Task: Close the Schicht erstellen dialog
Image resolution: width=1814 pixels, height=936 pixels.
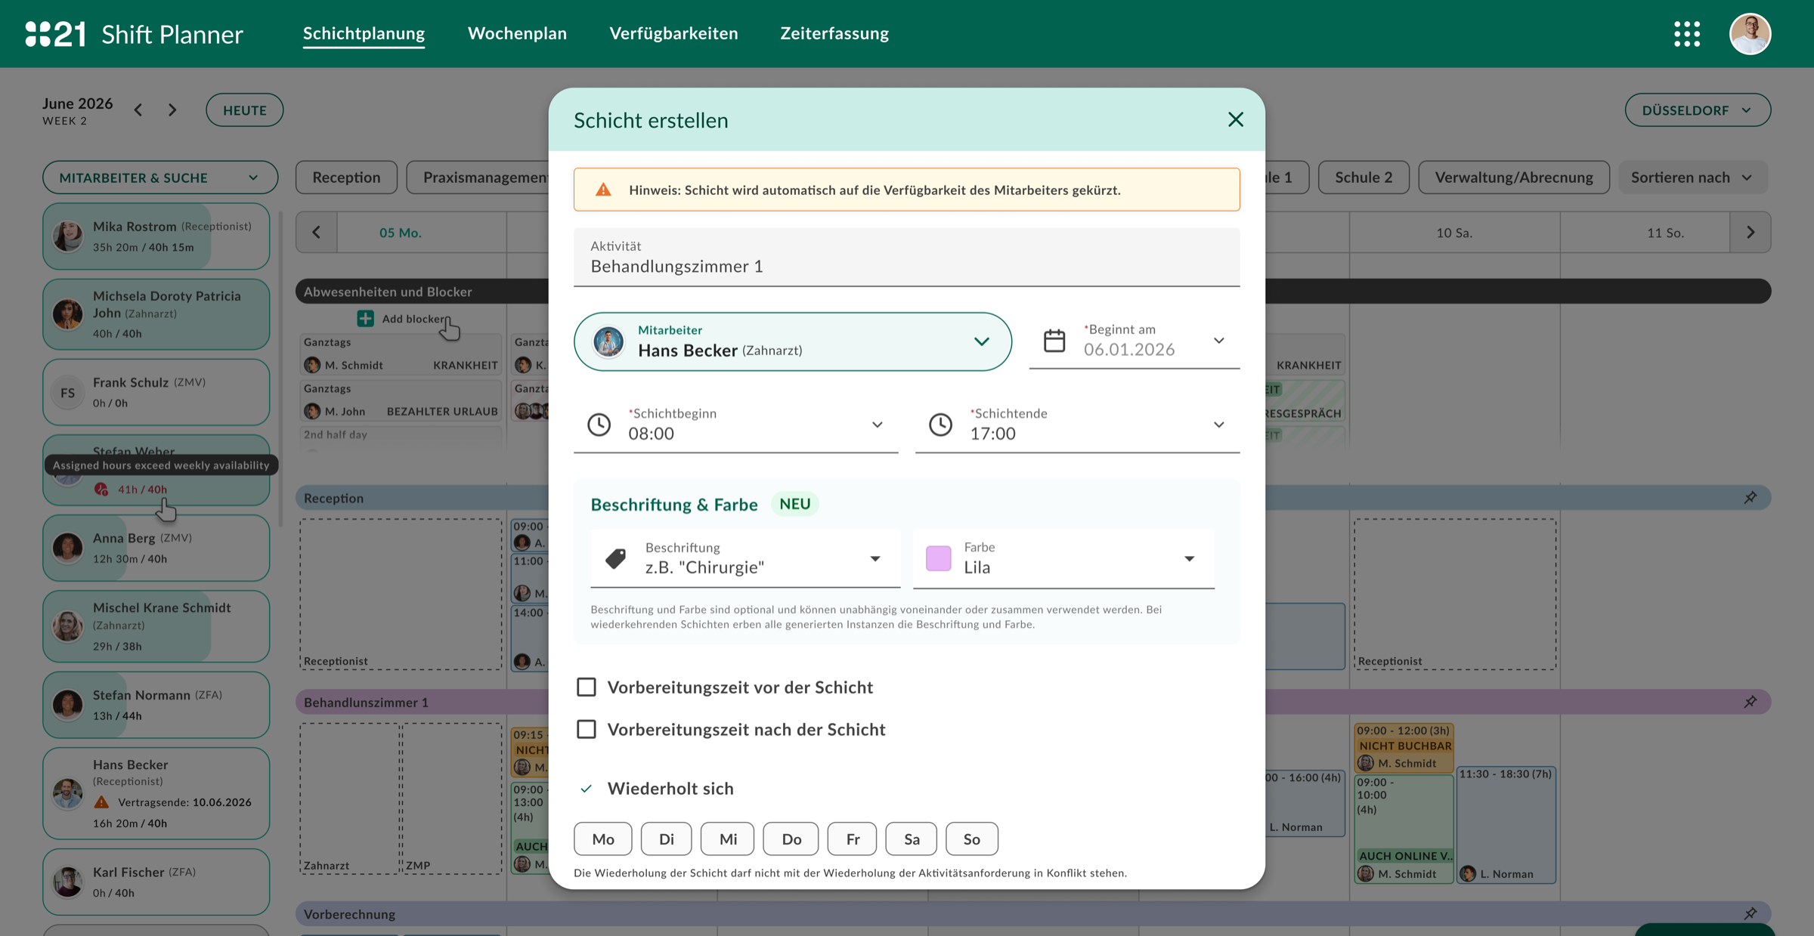Action: 1236,119
